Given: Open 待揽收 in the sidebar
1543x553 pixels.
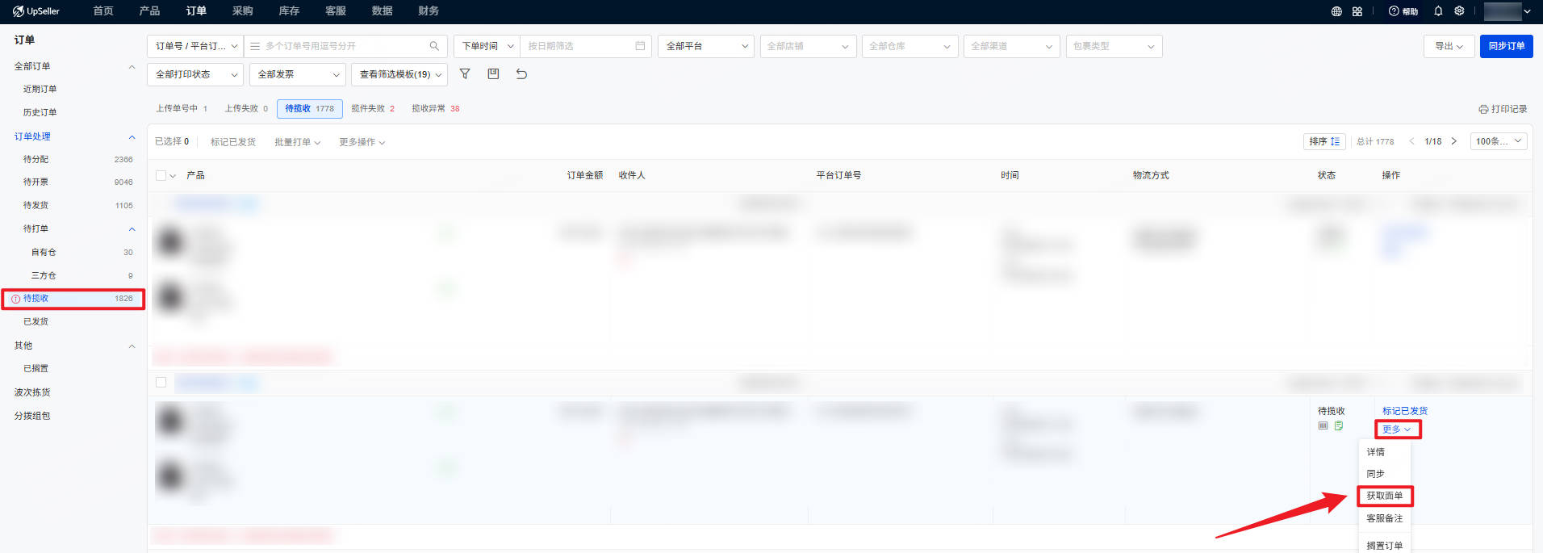Looking at the screenshot, I should (x=73, y=299).
